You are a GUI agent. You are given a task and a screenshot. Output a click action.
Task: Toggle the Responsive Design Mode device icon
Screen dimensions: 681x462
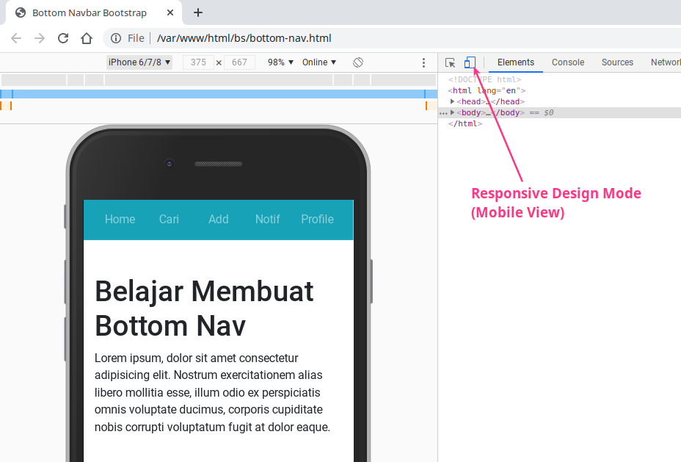click(470, 62)
